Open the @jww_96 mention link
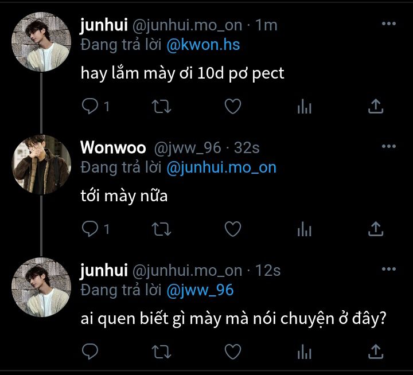413x375 pixels. [x=200, y=290]
